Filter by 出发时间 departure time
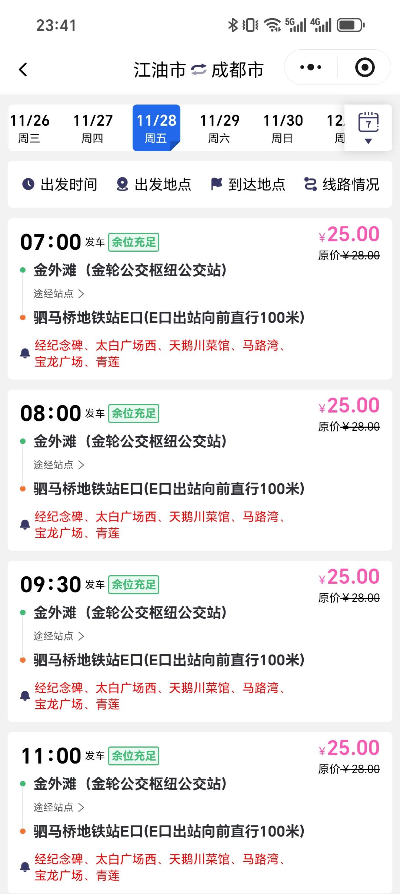 pyautogui.click(x=60, y=184)
